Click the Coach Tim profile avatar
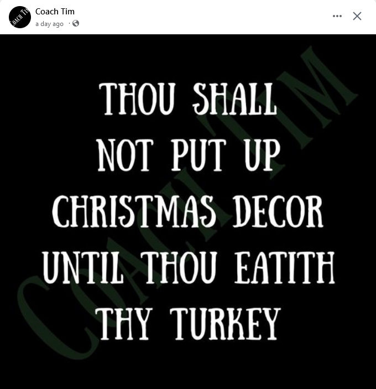The image size is (376, 389). [x=20, y=17]
